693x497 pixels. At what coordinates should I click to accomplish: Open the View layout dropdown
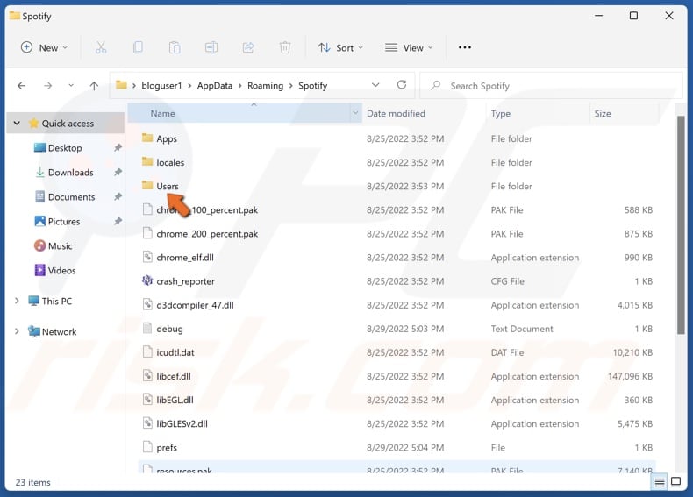409,47
